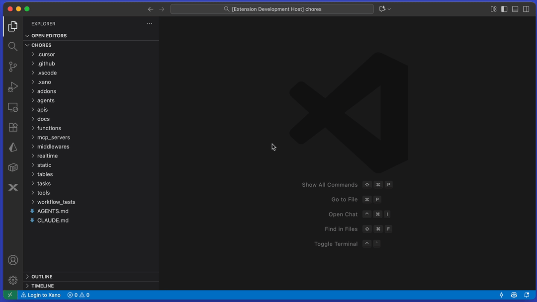Open the Manage gear icon

(x=13, y=280)
